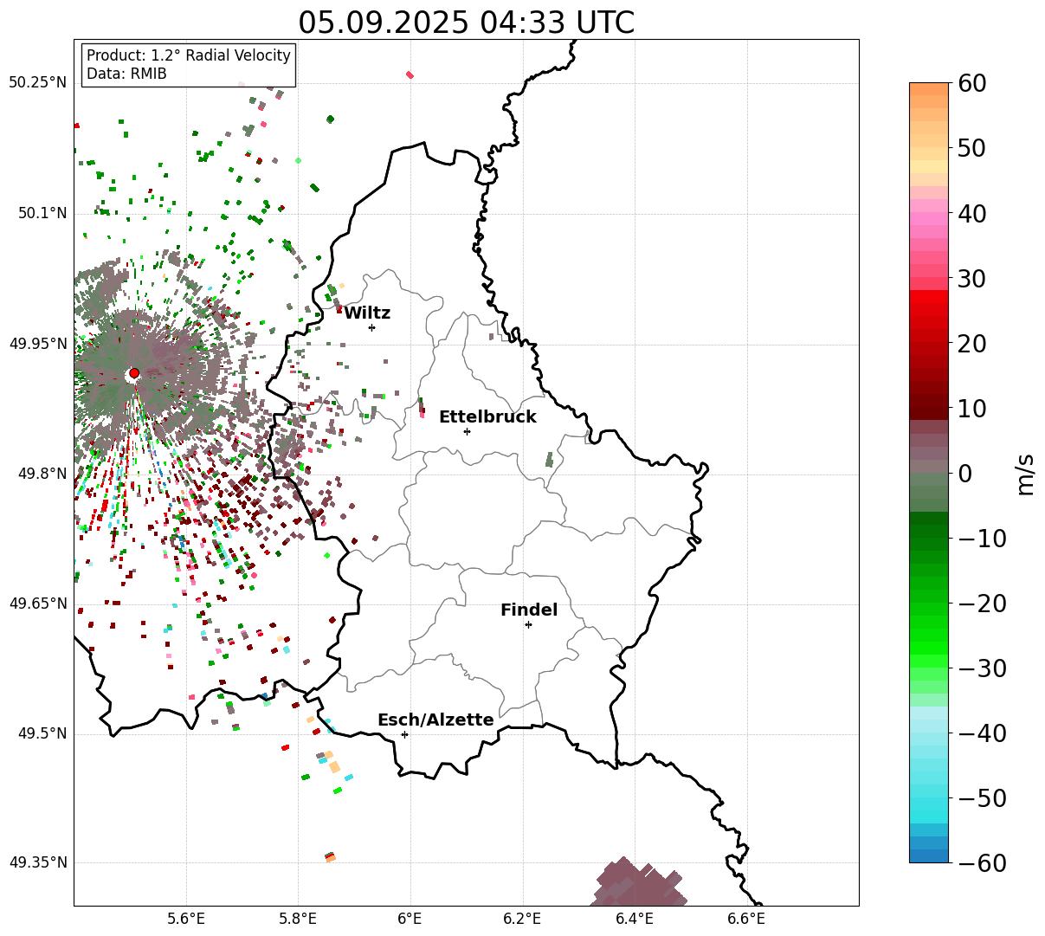Screen dimensions: 1045x936
Task: Click the colorbar tick label 30
Action: click(971, 279)
